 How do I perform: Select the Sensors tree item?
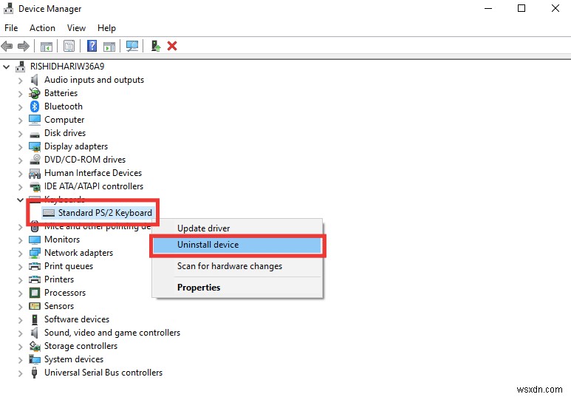point(59,306)
